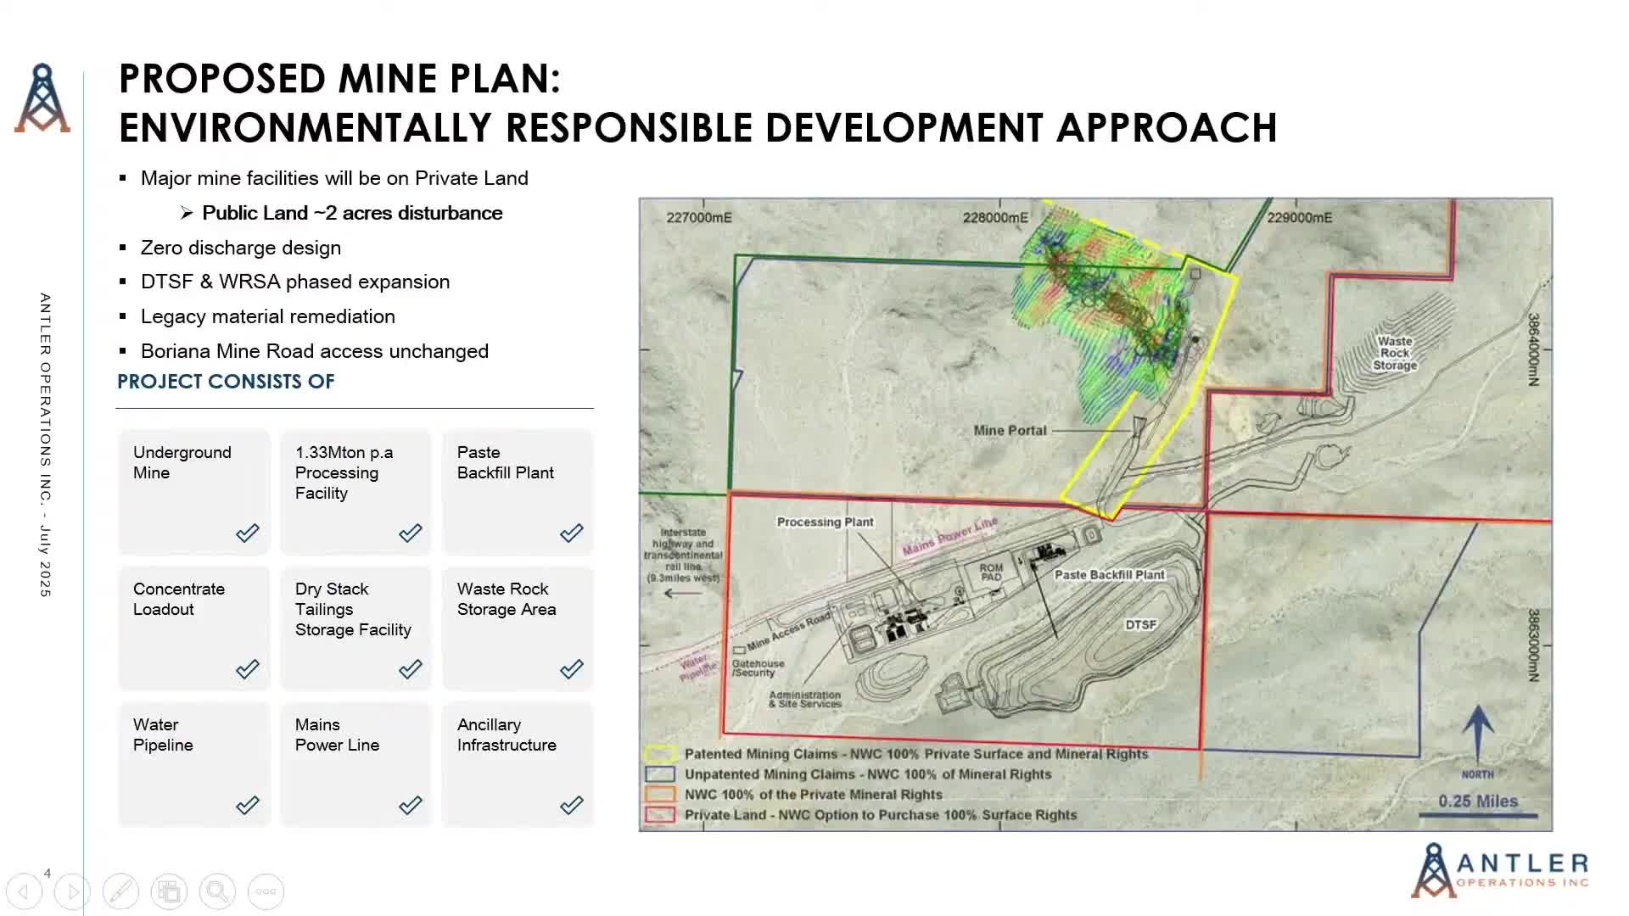This screenshot has width=1629, height=916.
Task: Click the checkmark on Water Pipeline card
Action: pyautogui.click(x=248, y=805)
